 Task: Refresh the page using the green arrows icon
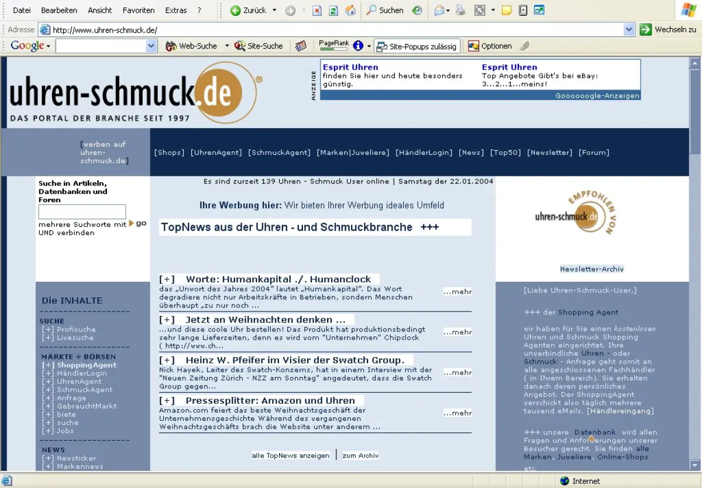333,11
